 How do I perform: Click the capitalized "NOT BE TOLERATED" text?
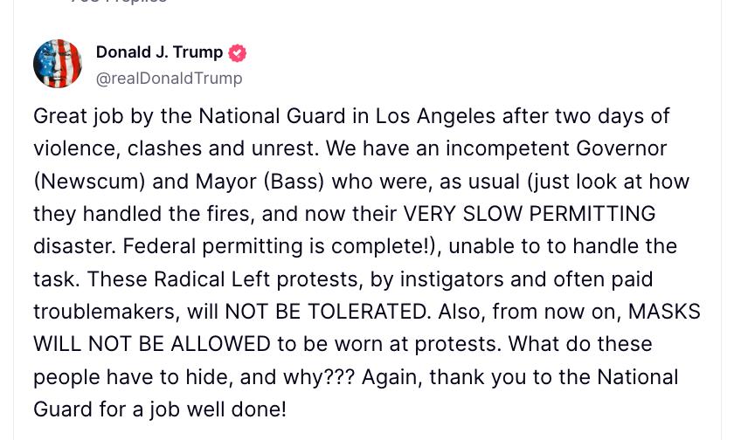tap(326, 312)
